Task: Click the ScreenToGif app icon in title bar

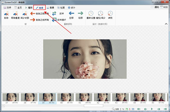Action: click(x=3, y=2)
